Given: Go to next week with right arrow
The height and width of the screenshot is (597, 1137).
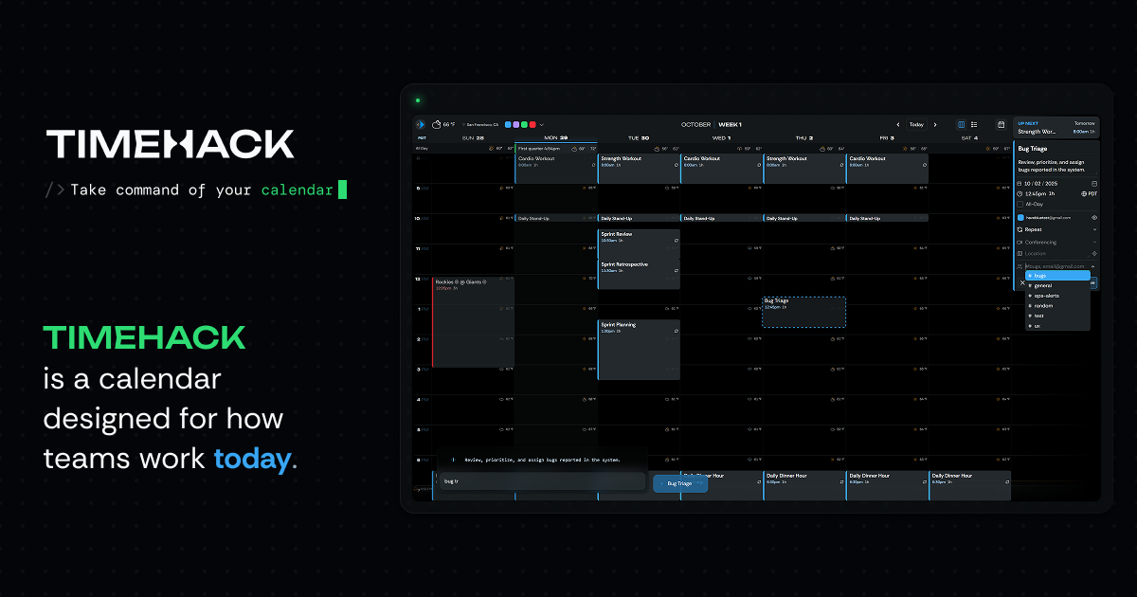Looking at the screenshot, I should click(x=935, y=124).
